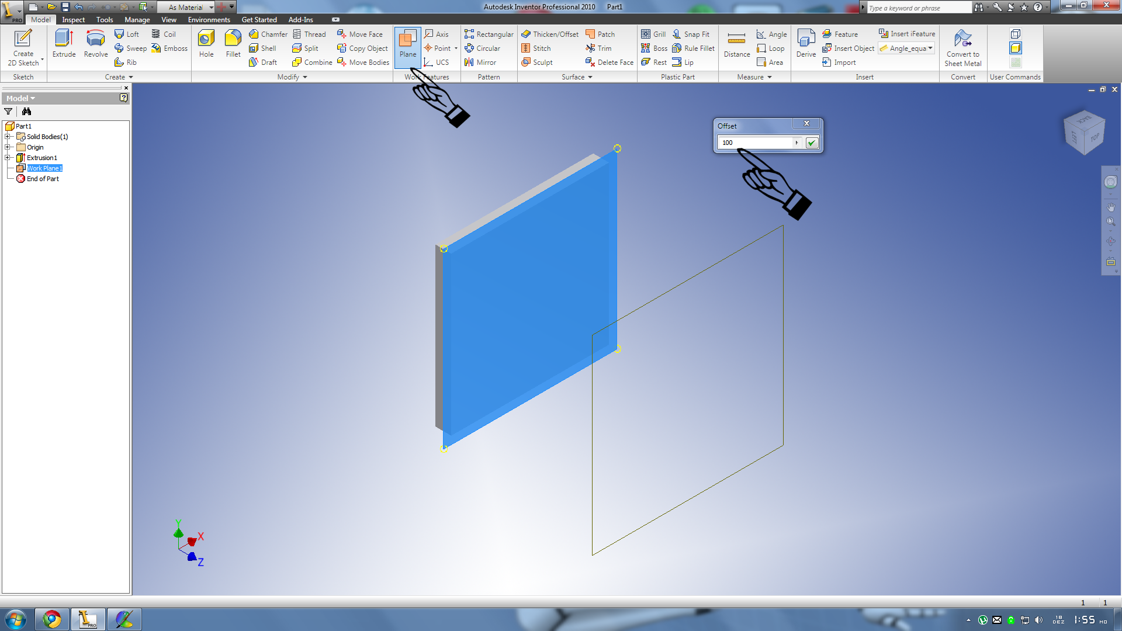Image resolution: width=1122 pixels, height=631 pixels.
Task: Close the Offset dialog
Action: coord(806,123)
